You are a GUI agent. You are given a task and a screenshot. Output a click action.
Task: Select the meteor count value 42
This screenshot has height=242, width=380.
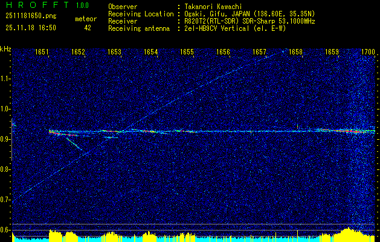(88, 28)
